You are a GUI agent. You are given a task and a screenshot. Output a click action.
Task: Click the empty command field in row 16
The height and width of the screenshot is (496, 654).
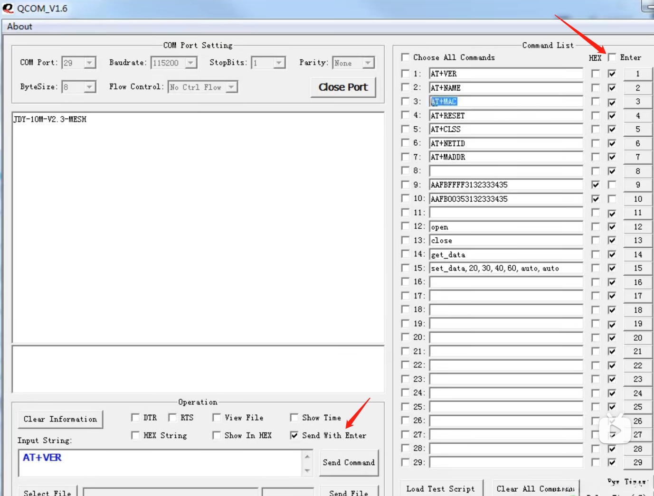pyautogui.click(x=506, y=282)
